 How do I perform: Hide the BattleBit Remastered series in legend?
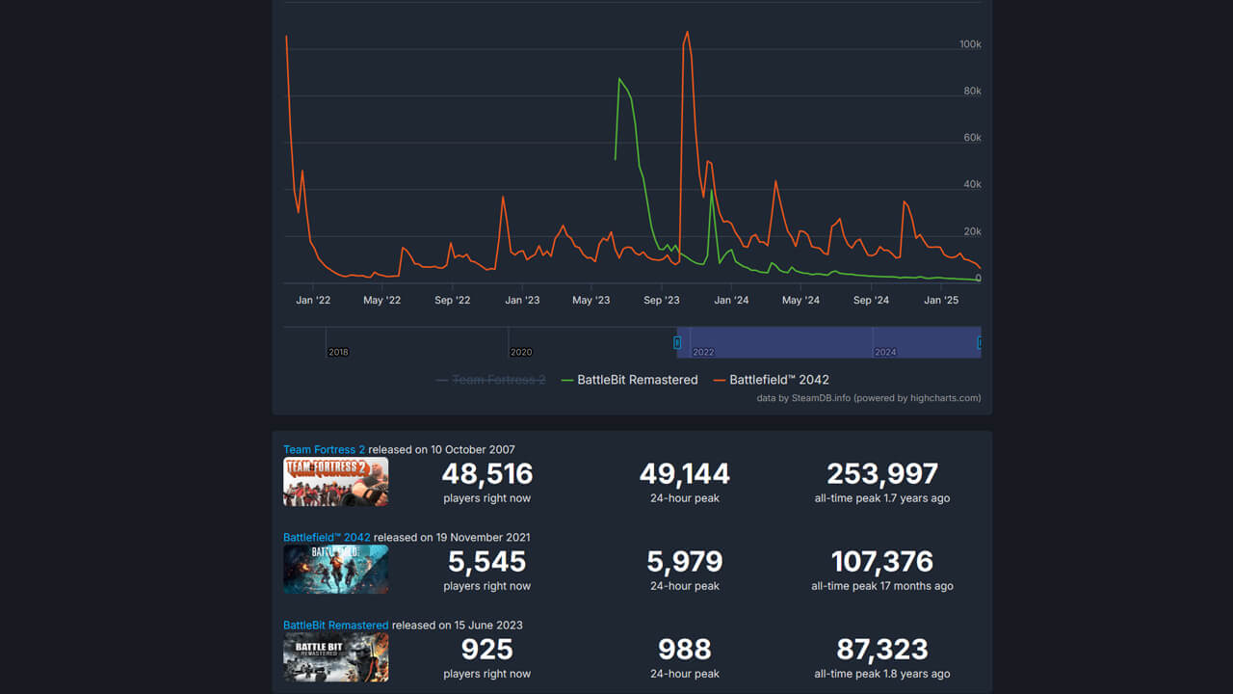629,380
